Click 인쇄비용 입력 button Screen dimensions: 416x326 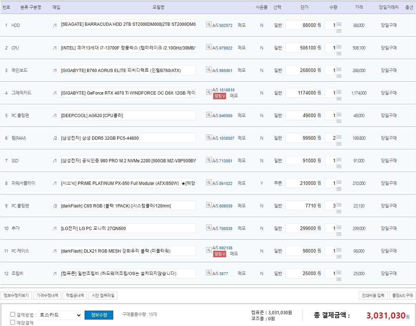(x=373, y=295)
